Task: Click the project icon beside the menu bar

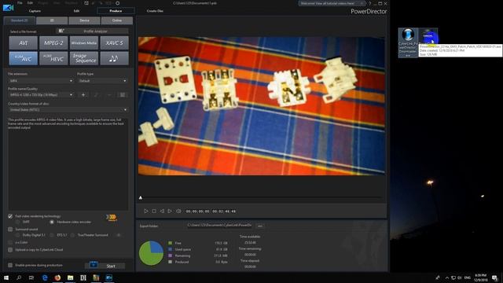Action: tap(86, 3)
